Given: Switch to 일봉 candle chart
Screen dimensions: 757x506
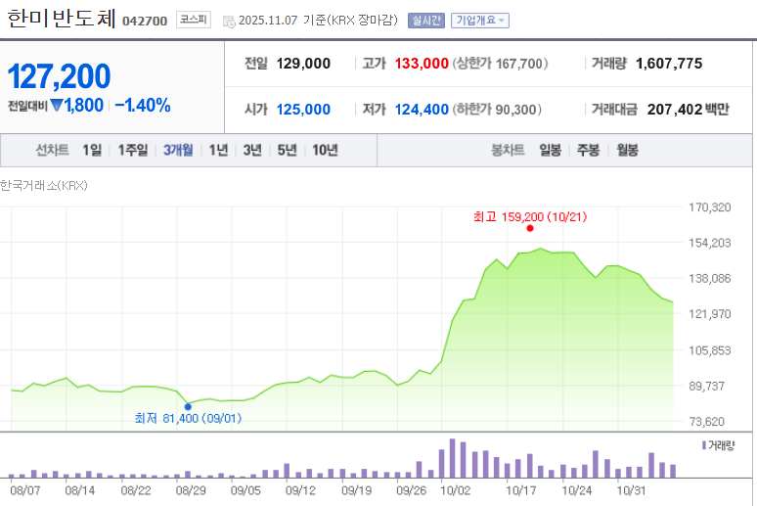Looking at the screenshot, I should click(x=550, y=151).
